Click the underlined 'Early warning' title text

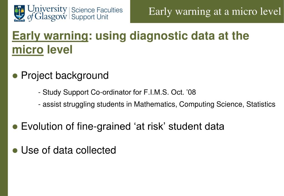tap(50, 36)
